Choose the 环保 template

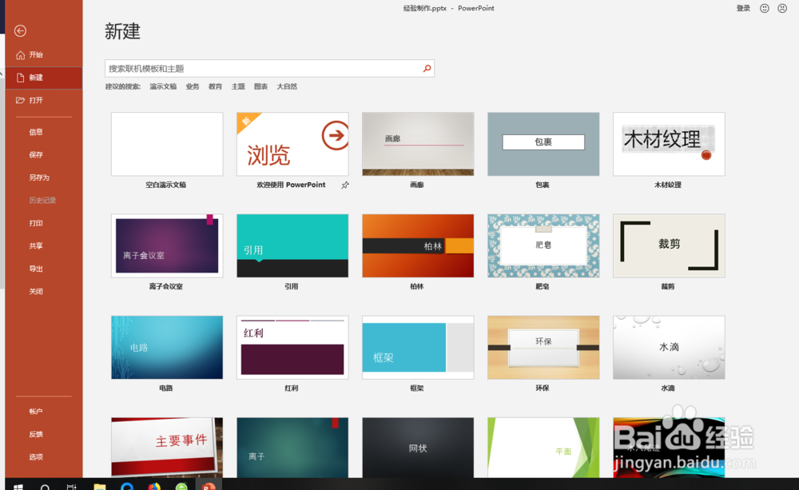click(543, 347)
